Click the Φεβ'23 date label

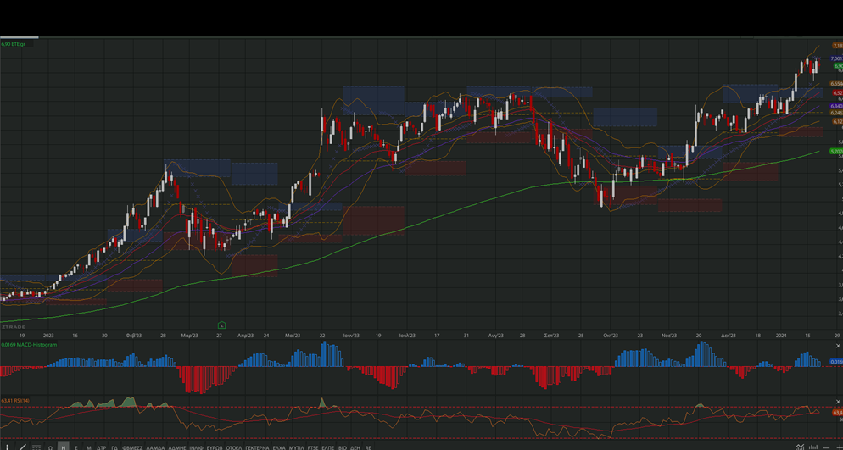(134, 336)
